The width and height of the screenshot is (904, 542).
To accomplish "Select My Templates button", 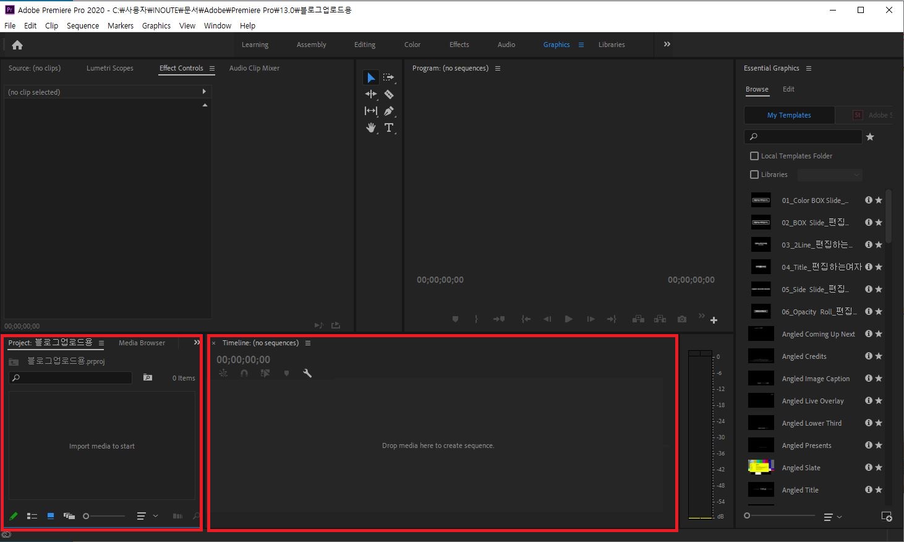I will click(789, 115).
